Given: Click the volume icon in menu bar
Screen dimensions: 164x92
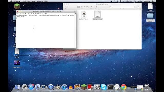Looking at the screenshot, I should coord(123,1).
